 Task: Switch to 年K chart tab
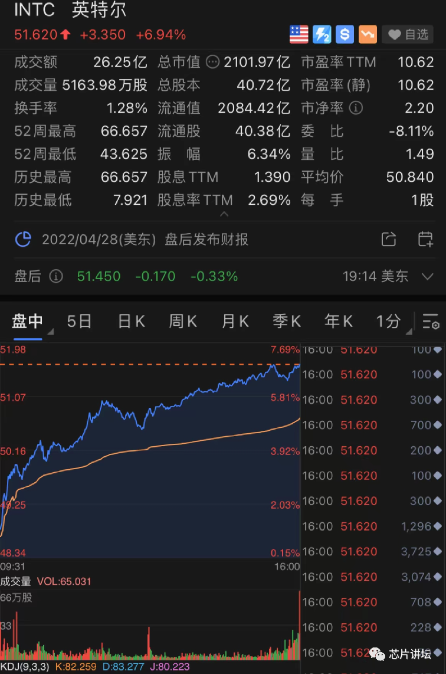[x=339, y=322]
